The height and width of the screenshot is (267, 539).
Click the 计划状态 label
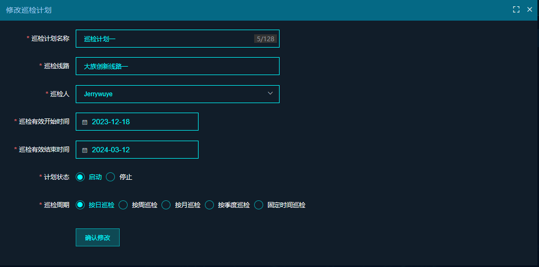(x=57, y=177)
